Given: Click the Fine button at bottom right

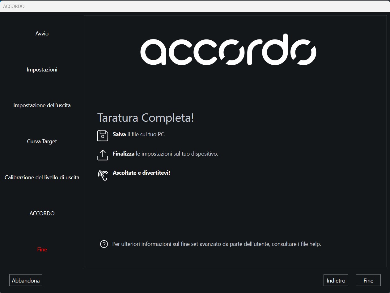Looking at the screenshot, I should tap(368, 280).
